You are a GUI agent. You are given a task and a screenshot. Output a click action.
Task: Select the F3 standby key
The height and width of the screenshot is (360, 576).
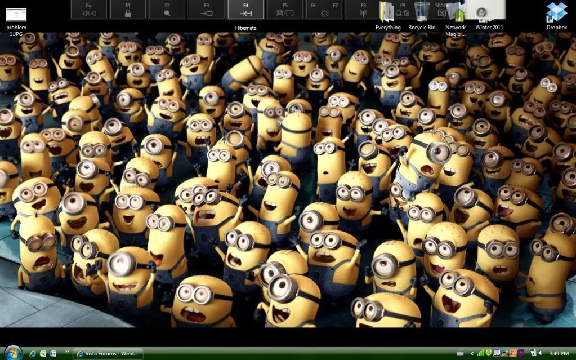point(207,10)
